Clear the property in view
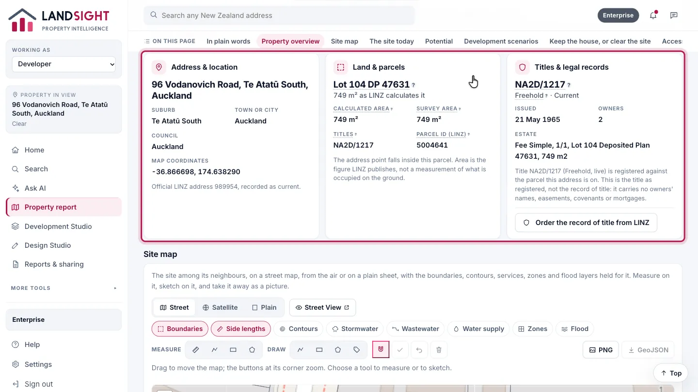 tap(19, 124)
